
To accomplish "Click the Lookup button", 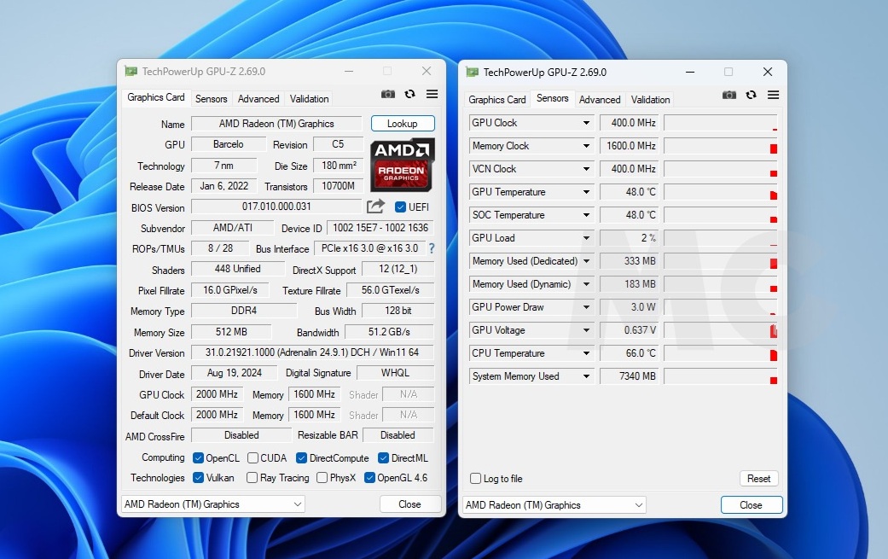I will tap(403, 124).
